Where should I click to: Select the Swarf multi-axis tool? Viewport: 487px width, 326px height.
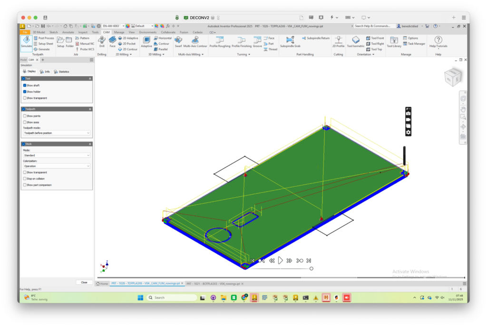[178, 42]
